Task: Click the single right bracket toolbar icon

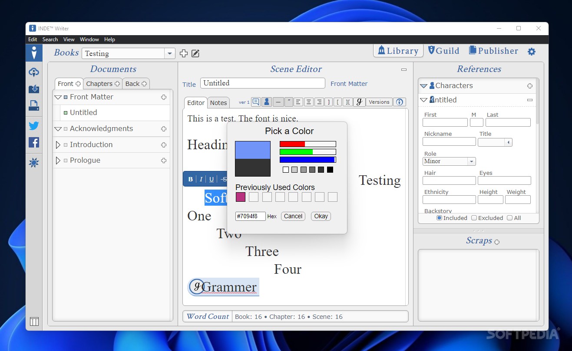Action: [x=329, y=102]
